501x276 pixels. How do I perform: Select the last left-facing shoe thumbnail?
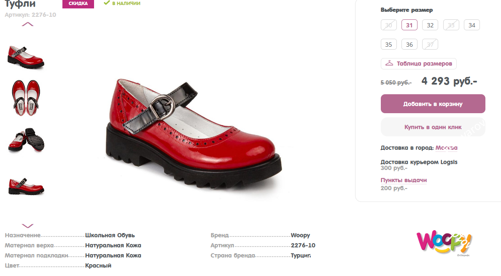[x=26, y=186]
